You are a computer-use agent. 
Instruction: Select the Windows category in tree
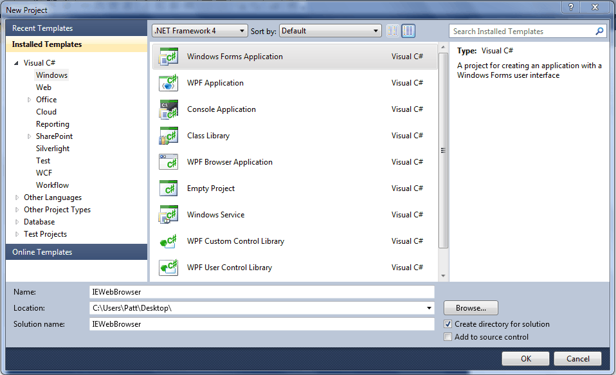[x=51, y=75]
